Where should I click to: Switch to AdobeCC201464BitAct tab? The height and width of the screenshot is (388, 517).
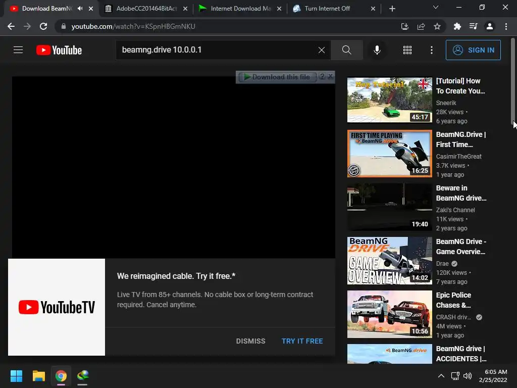[x=146, y=9]
